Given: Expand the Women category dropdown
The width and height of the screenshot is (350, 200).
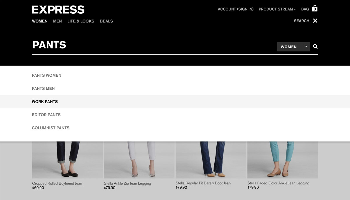Looking at the screenshot, I should coord(293,47).
